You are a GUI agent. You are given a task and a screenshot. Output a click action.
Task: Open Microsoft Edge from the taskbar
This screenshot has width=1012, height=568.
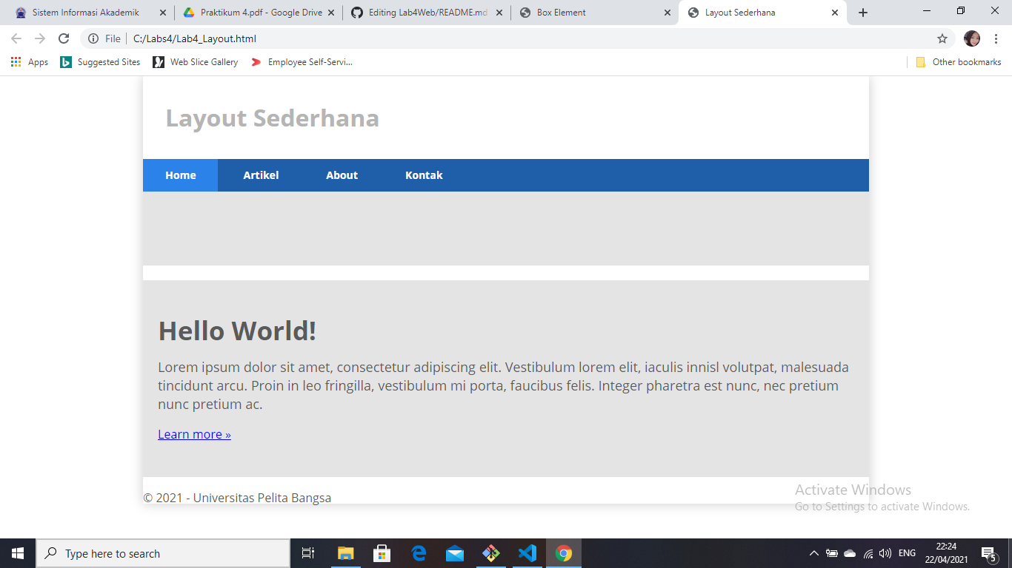click(418, 552)
